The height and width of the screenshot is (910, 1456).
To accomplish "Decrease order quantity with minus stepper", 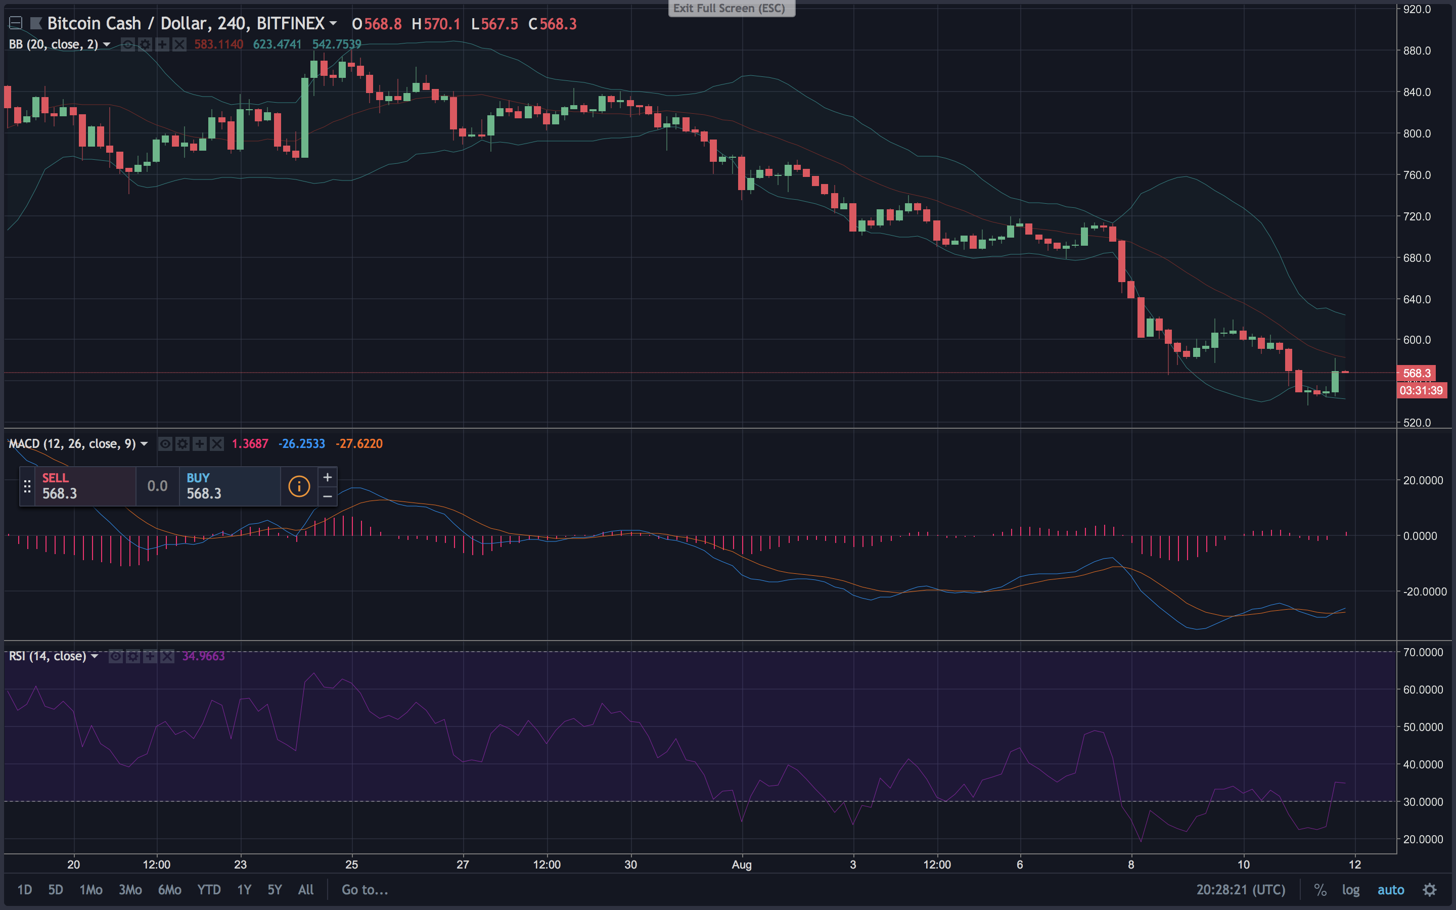I will click(x=327, y=496).
